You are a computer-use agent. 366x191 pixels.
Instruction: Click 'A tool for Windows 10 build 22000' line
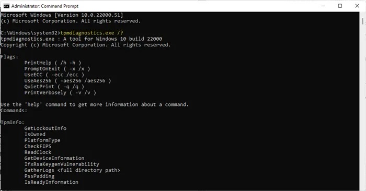[81, 39]
